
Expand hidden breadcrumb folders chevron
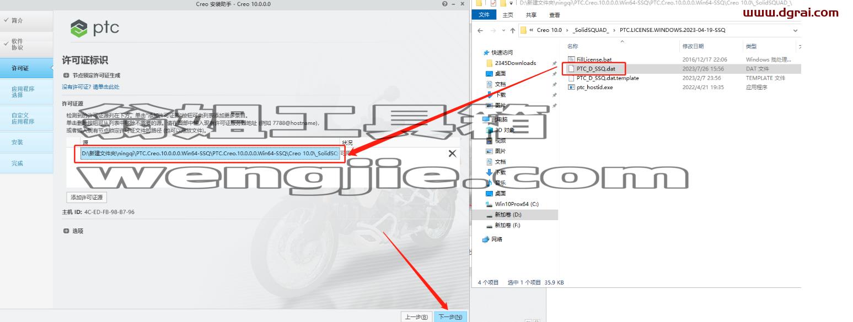532,30
